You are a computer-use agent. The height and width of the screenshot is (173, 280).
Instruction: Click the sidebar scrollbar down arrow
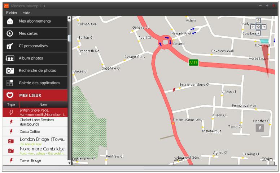pos(69,163)
